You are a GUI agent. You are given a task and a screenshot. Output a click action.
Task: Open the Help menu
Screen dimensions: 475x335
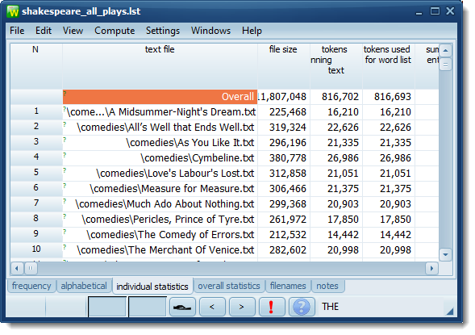pos(252,31)
